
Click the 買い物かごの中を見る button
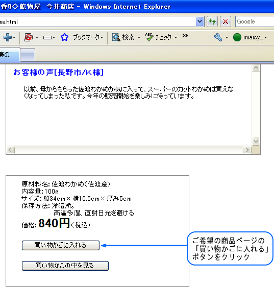coord(65,266)
